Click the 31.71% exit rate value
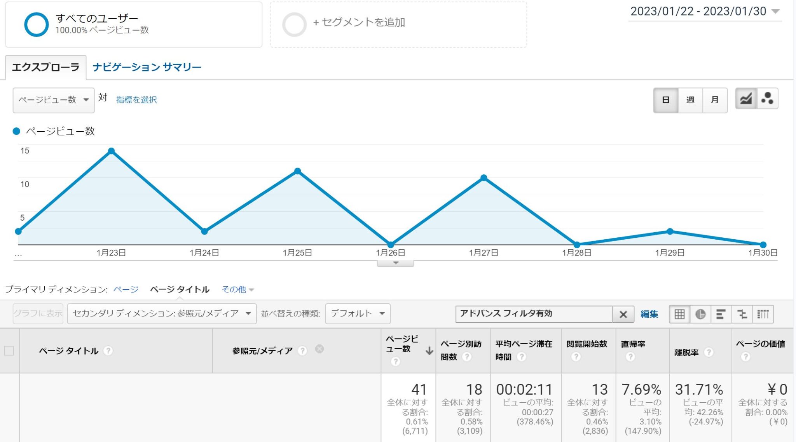Viewport: 796px width, 442px height. [699, 389]
